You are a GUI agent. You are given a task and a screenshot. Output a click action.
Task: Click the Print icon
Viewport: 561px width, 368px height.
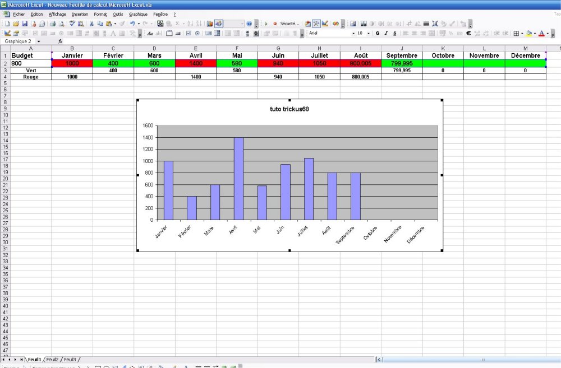52,24
